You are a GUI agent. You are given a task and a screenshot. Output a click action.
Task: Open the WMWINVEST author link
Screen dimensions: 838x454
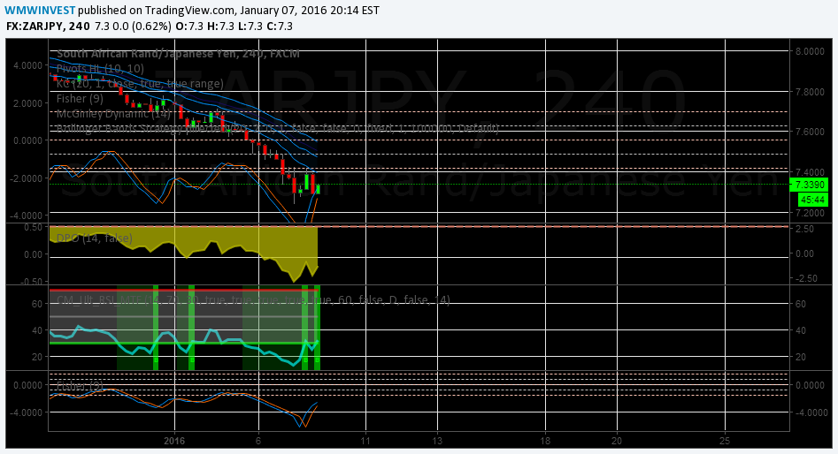coord(40,10)
